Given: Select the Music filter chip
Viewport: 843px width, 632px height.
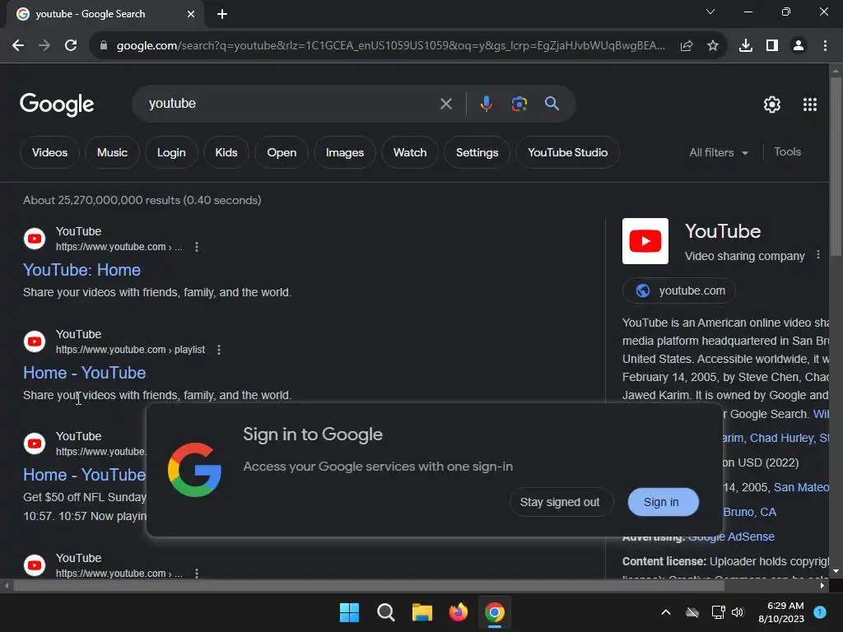Looking at the screenshot, I should click(x=112, y=152).
